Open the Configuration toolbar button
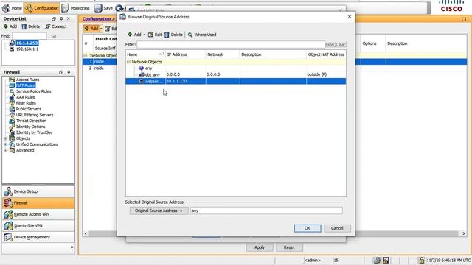This screenshot has width=472, height=265. (41, 8)
